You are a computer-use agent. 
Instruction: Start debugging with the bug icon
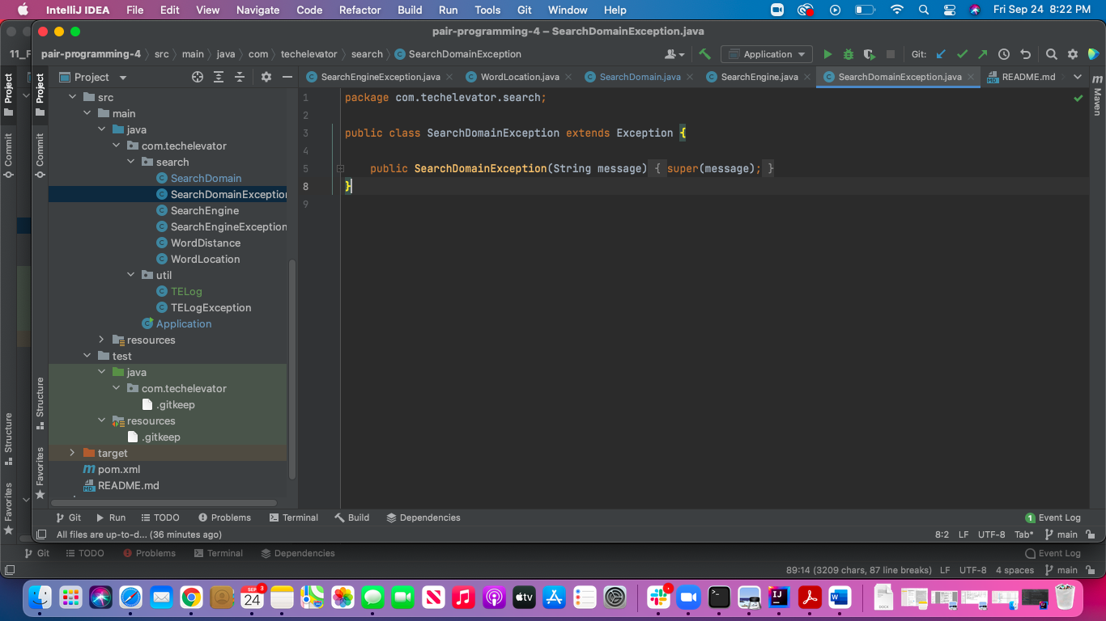[x=849, y=54]
